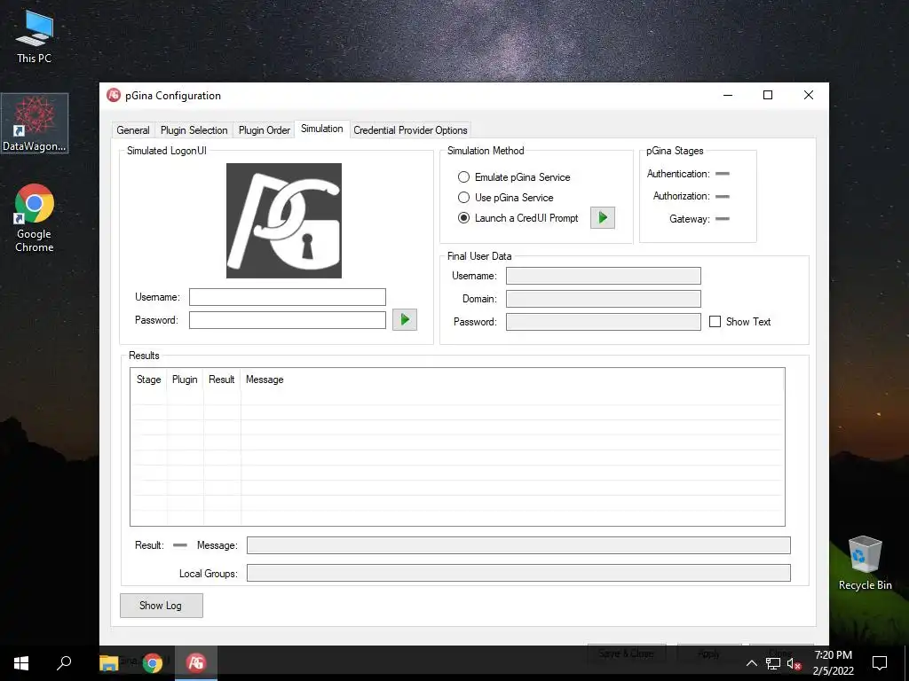
Task: Focus the Simulated LogonUI Username field
Action: 288,297
